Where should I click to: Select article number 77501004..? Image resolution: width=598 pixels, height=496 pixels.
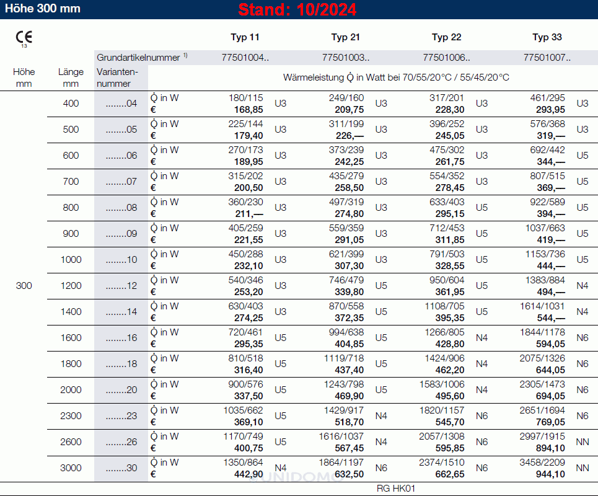(245, 58)
